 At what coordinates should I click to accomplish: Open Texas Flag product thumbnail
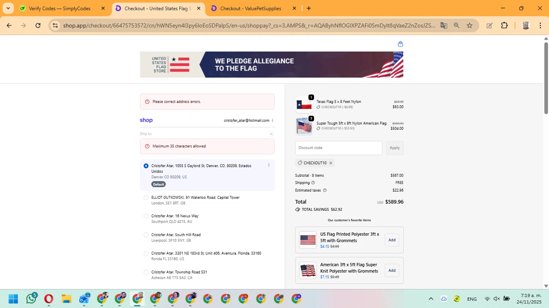click(x=304, y=105)
